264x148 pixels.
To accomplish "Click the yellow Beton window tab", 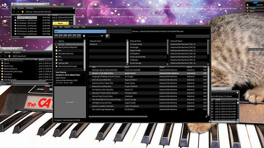I will (x=60, y=23).
